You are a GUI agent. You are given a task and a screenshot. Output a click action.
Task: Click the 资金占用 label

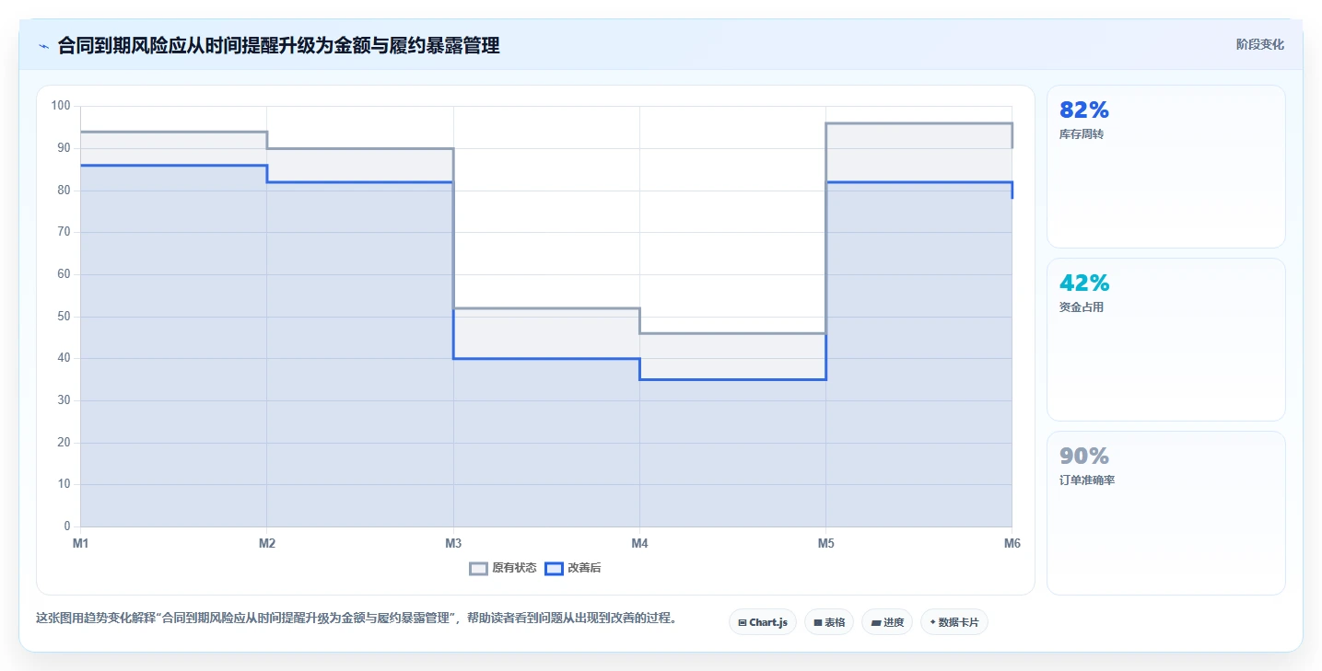click(x=1082, y=307)
